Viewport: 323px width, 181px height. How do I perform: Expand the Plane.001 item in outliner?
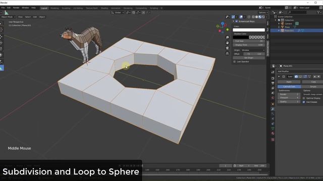pos(279,31)
